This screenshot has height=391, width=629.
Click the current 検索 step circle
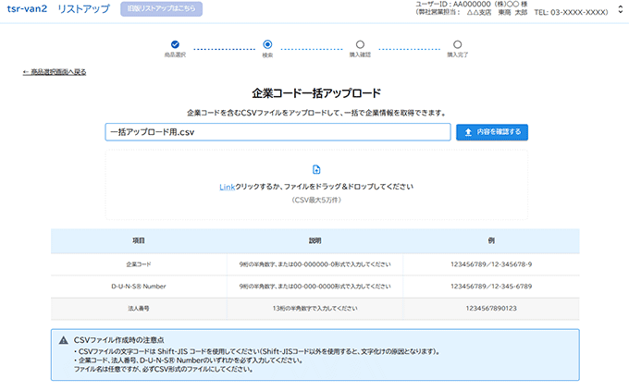(267, 44)
